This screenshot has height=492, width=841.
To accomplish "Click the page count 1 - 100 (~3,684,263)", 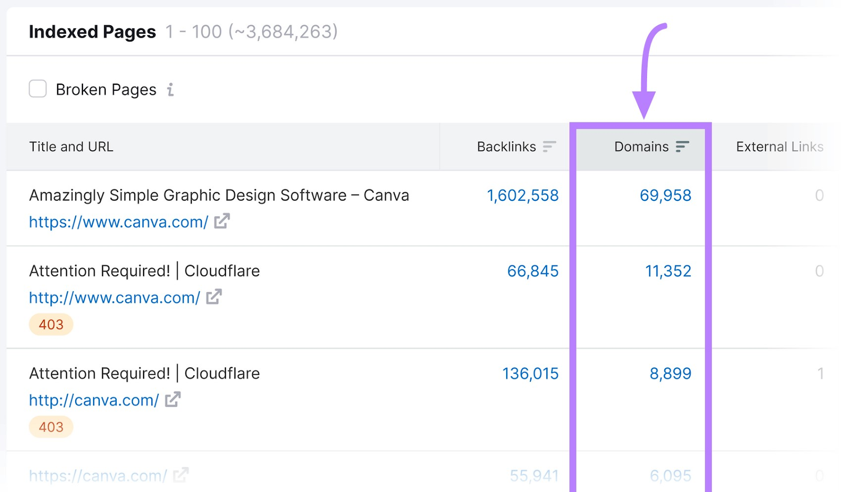I will 252,32.
